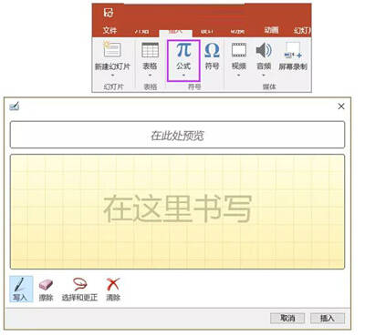Click the 音频 speaker icon

[x=264, y=50]
